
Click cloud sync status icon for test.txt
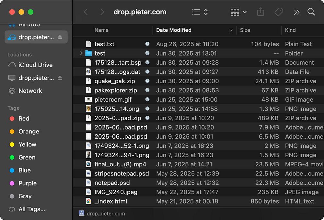pos(147,44)
